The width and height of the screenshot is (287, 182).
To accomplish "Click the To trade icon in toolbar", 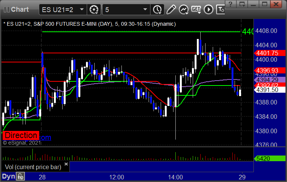I will (x=221, y=9).
